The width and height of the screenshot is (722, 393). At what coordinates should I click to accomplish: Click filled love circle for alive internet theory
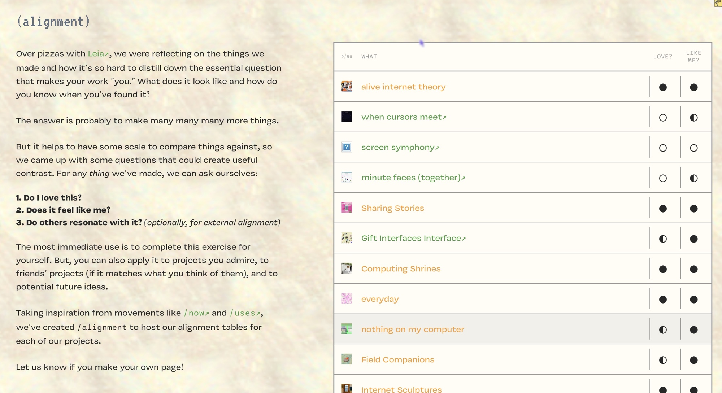click(663, 87)
